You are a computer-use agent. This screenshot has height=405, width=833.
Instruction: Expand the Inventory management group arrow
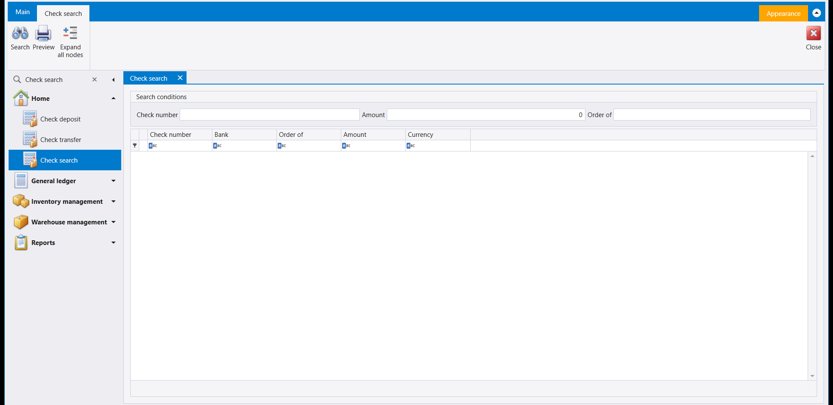[x=113, y=201]
